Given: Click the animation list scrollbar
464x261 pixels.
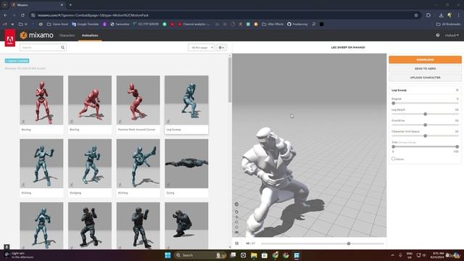Looking at the screenshot, I should pos(230,80).
